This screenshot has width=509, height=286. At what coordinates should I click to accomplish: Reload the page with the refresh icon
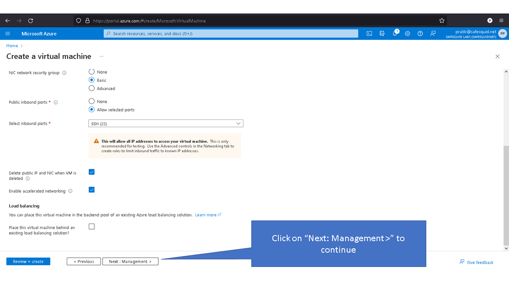[x=31, y=21]
